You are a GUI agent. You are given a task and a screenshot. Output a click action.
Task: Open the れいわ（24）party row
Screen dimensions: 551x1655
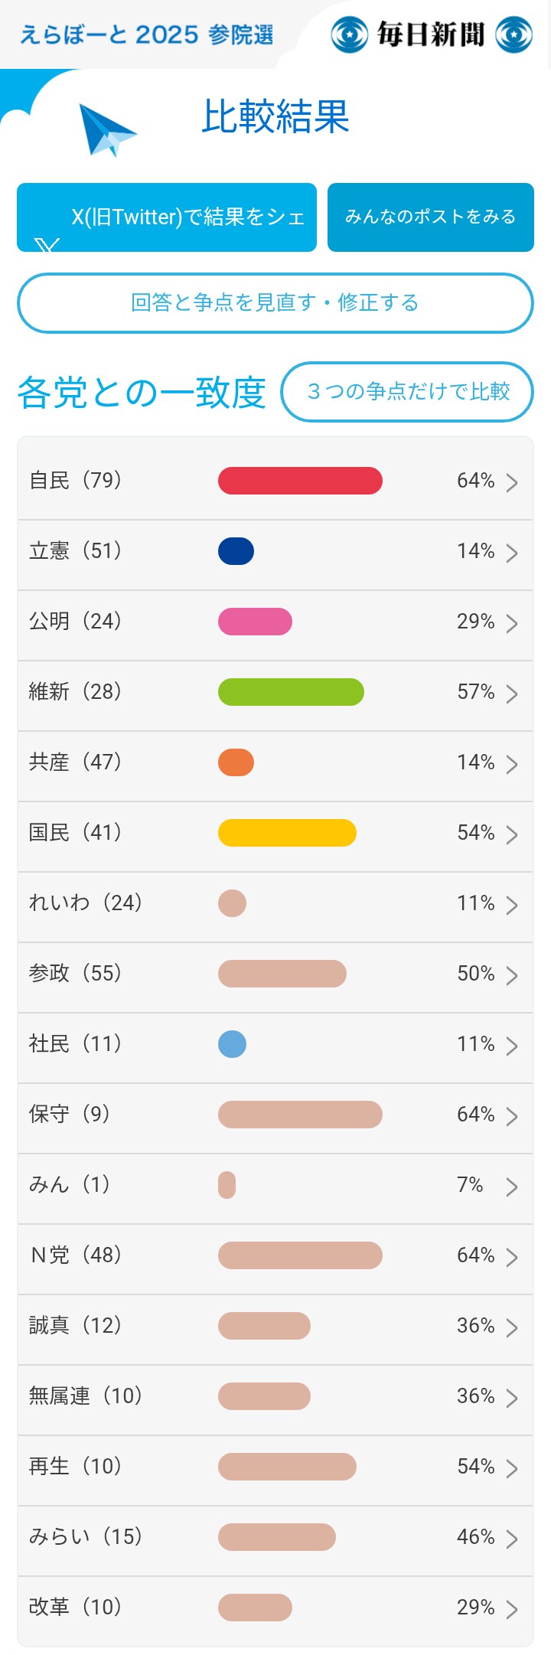click(275, 907)
